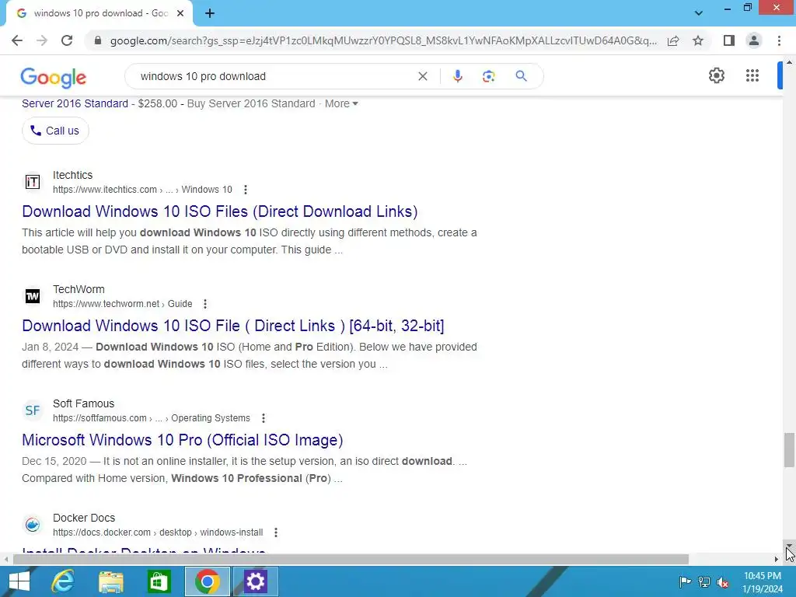Screen dimensions: 796x597
Task: Open the Chrome side panel
Action: click(729, 40)
